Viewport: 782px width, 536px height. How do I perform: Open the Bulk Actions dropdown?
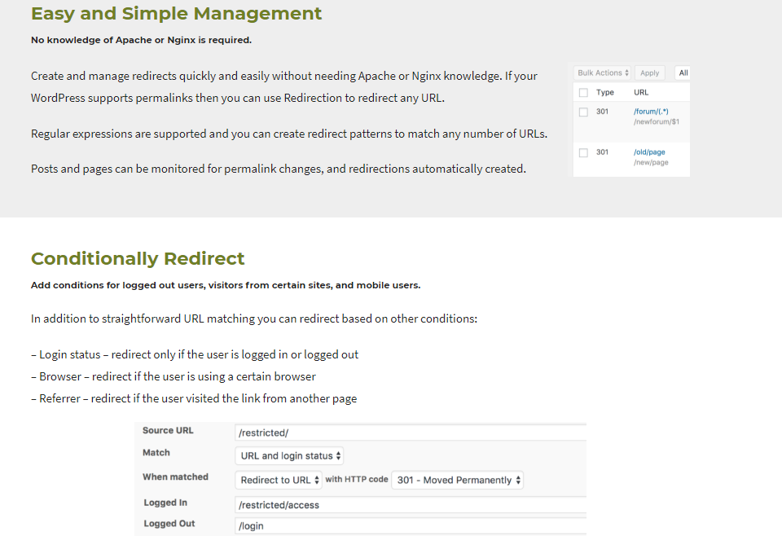[603, 73]
